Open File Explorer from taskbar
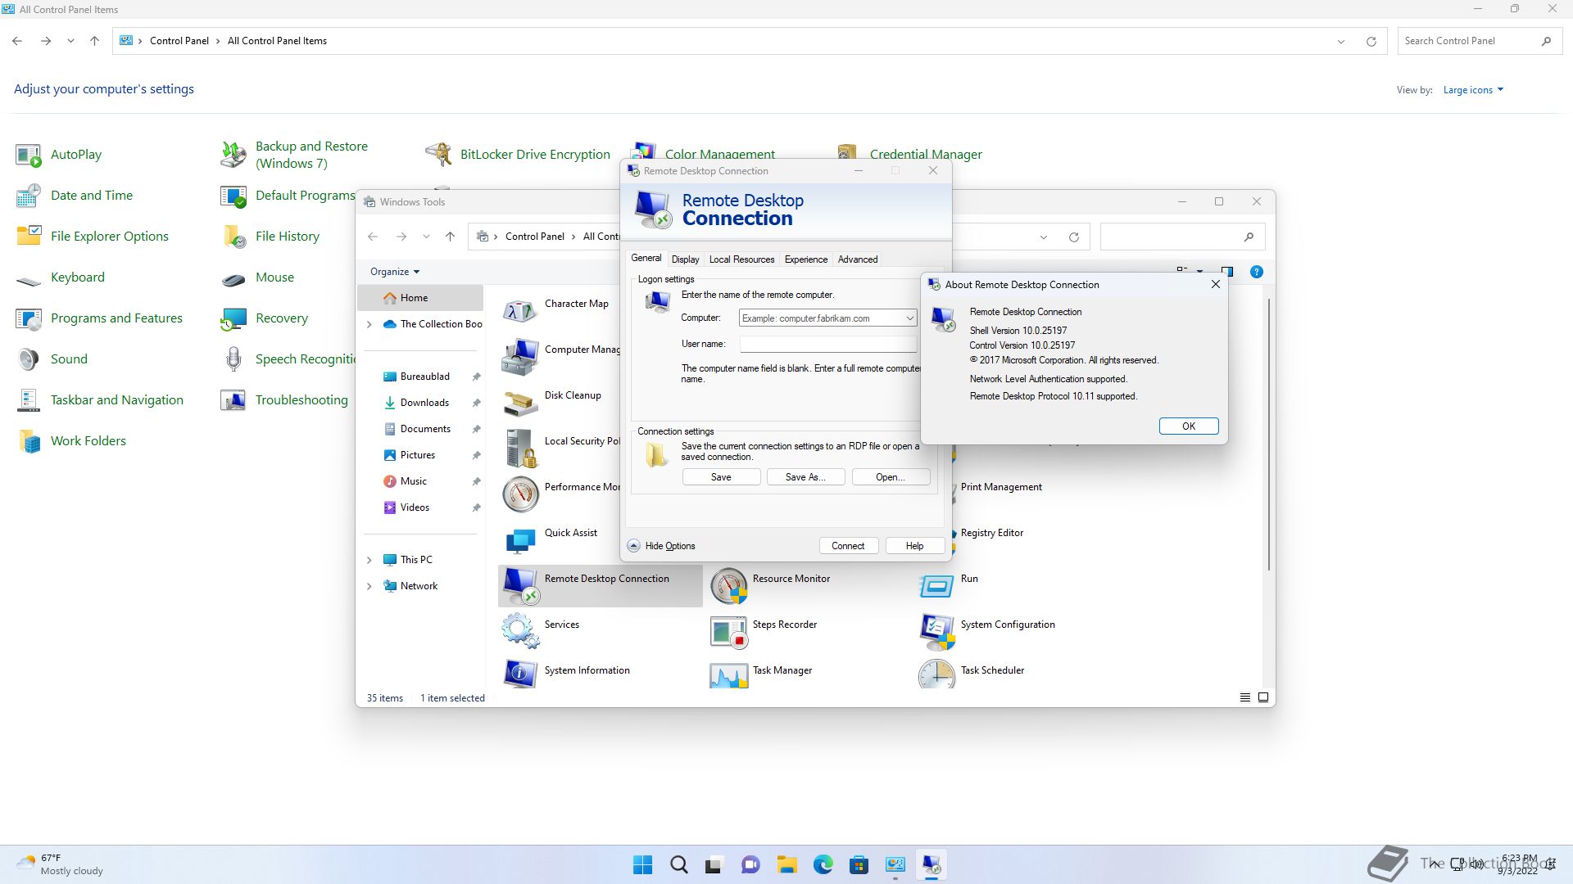The width and height of the screenshot is (1573, 884). click(x=787, y=865)
